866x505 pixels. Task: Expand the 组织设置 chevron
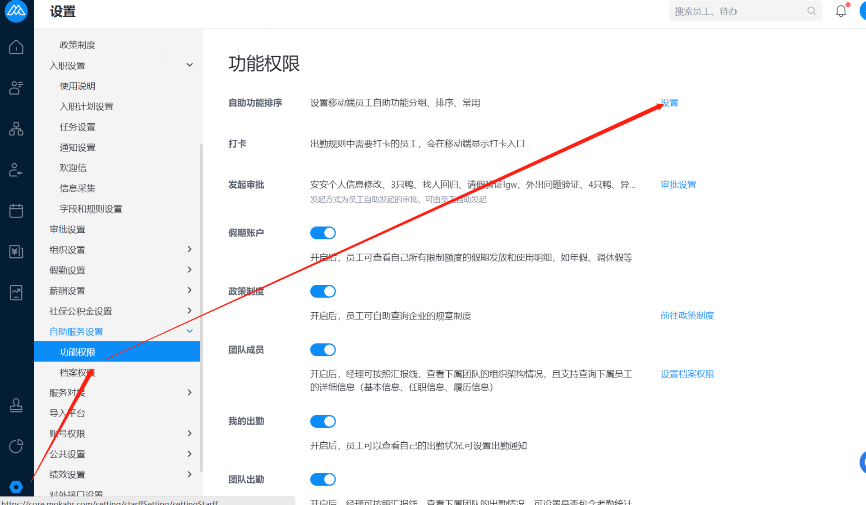pos(189,249)
